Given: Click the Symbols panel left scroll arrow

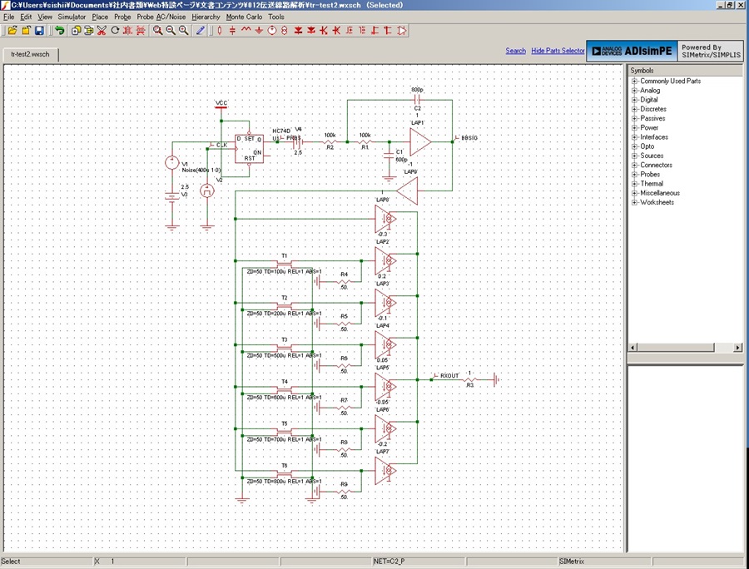Looking at the screenshot, I should click(632, 348).
